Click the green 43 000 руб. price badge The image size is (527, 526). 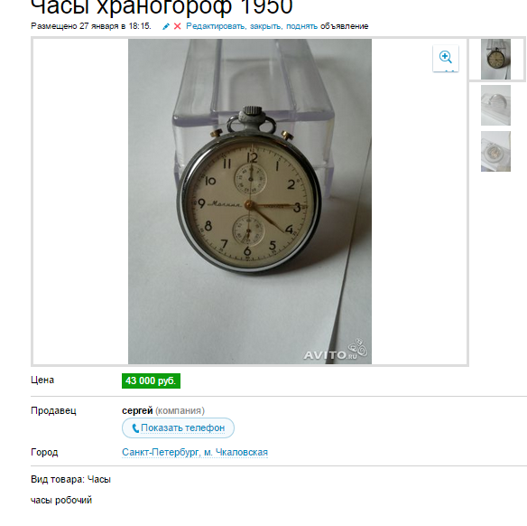pos(151,380)
